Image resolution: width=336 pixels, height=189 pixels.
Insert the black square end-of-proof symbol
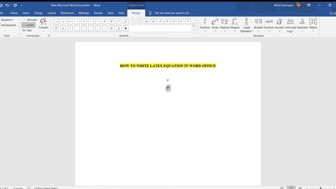click(x=125, y=28)
